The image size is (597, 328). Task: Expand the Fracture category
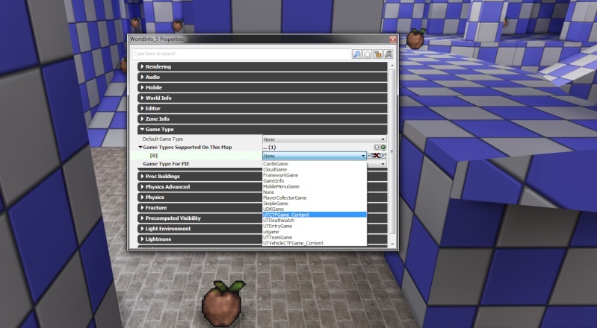(x=200, y=208)
